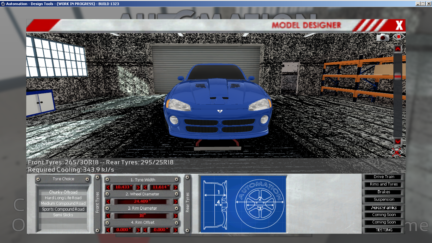The height and width of the screenshot is (243, 432).
Task: Click the Rear Tyres vertical label
Action: 188,202
